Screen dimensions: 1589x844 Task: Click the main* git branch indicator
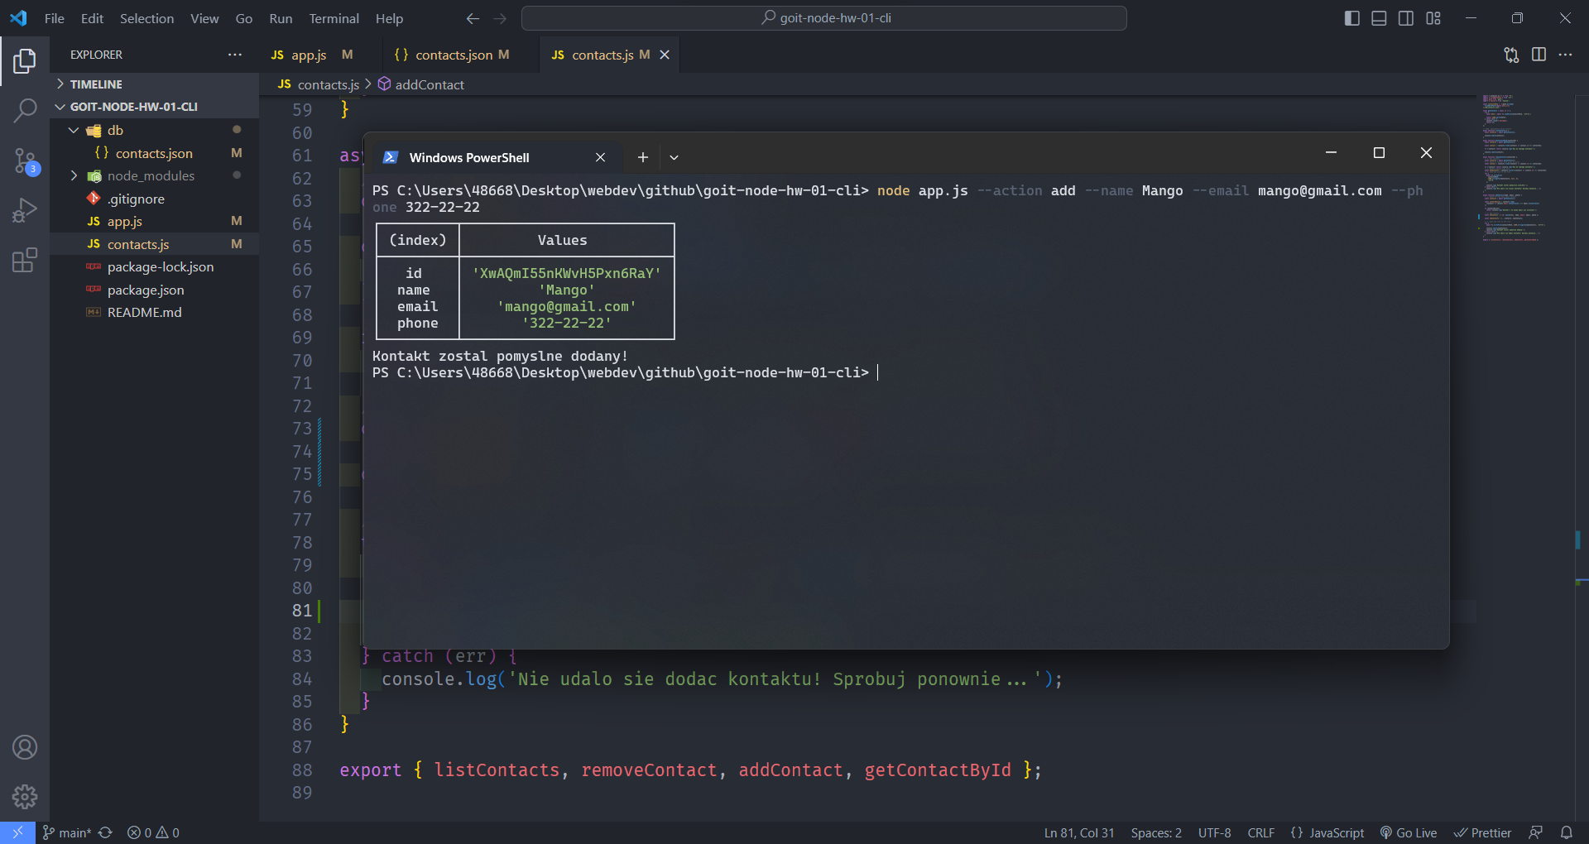click(66, 832)
